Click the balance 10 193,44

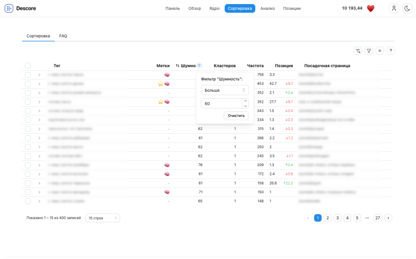352,8
